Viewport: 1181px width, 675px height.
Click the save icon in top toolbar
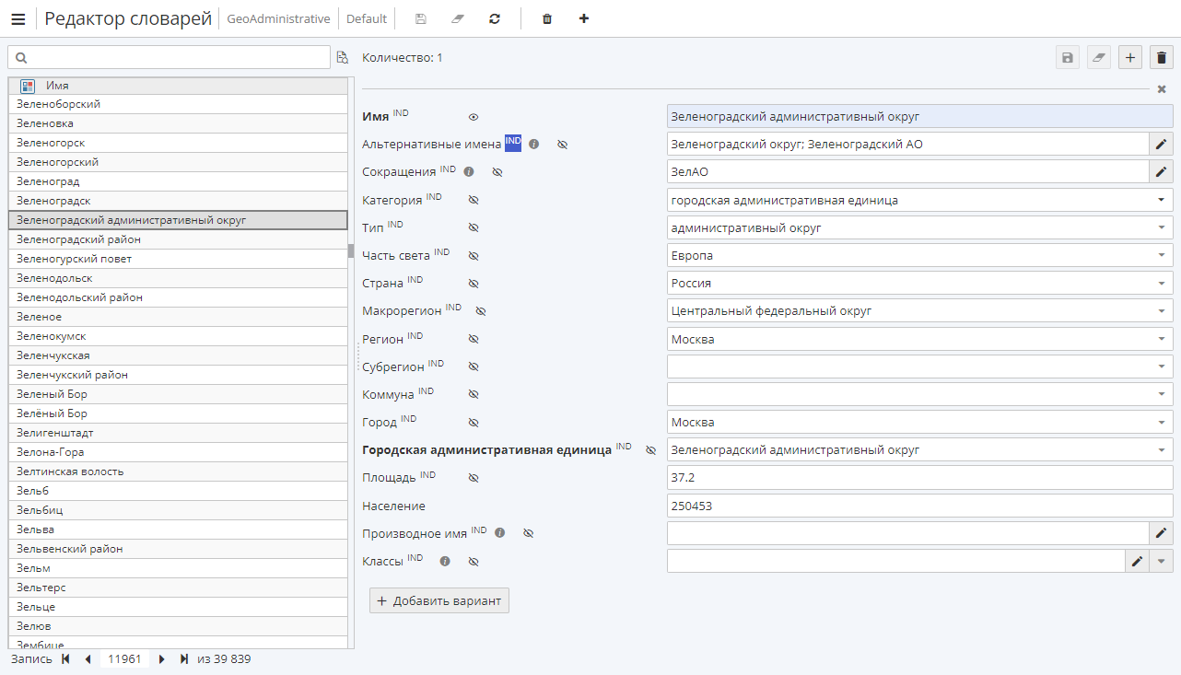[421, 18]
